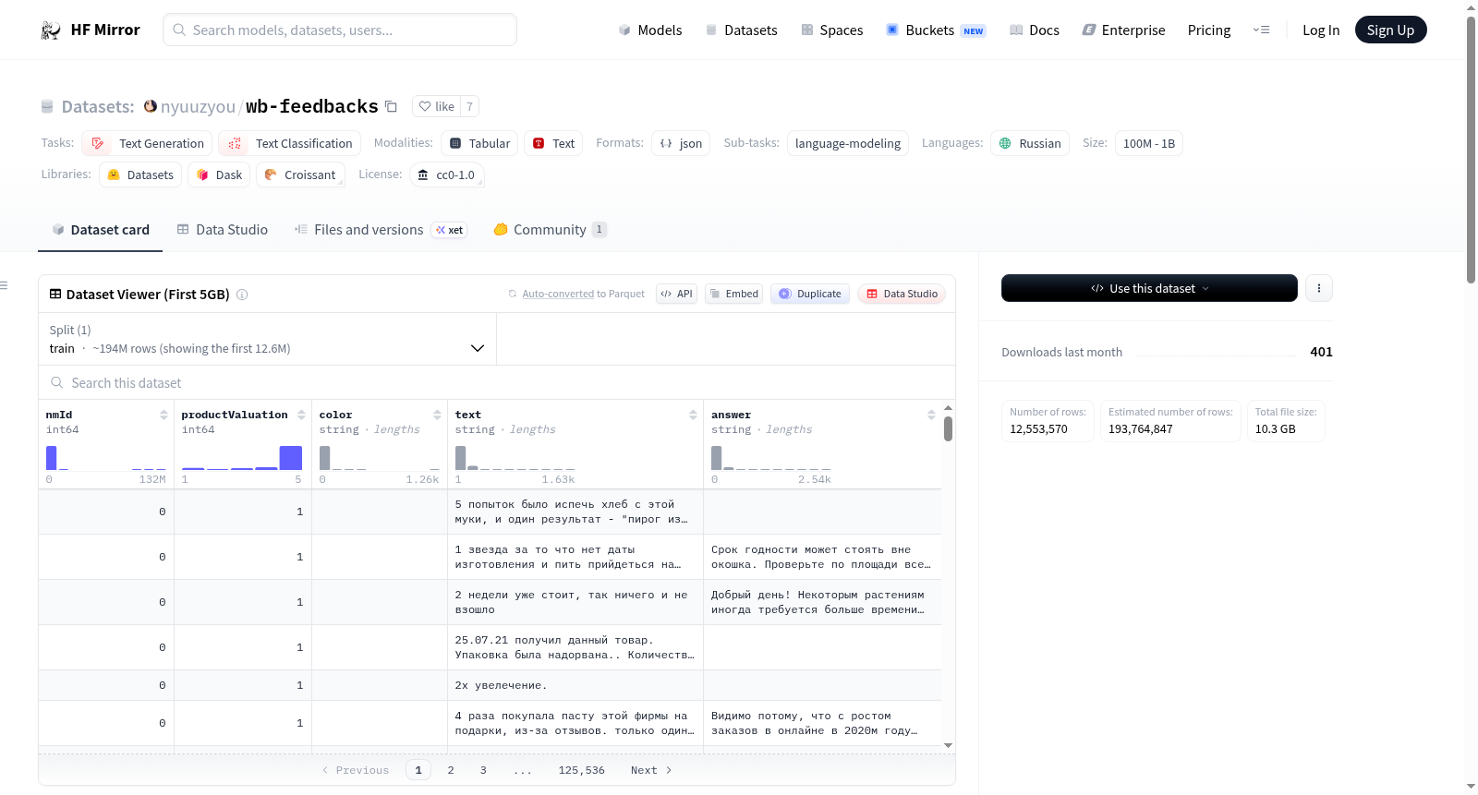This screenshot has width=1478, height=795.
Task: Switch to the Dataset card tab
Action: 101,230
